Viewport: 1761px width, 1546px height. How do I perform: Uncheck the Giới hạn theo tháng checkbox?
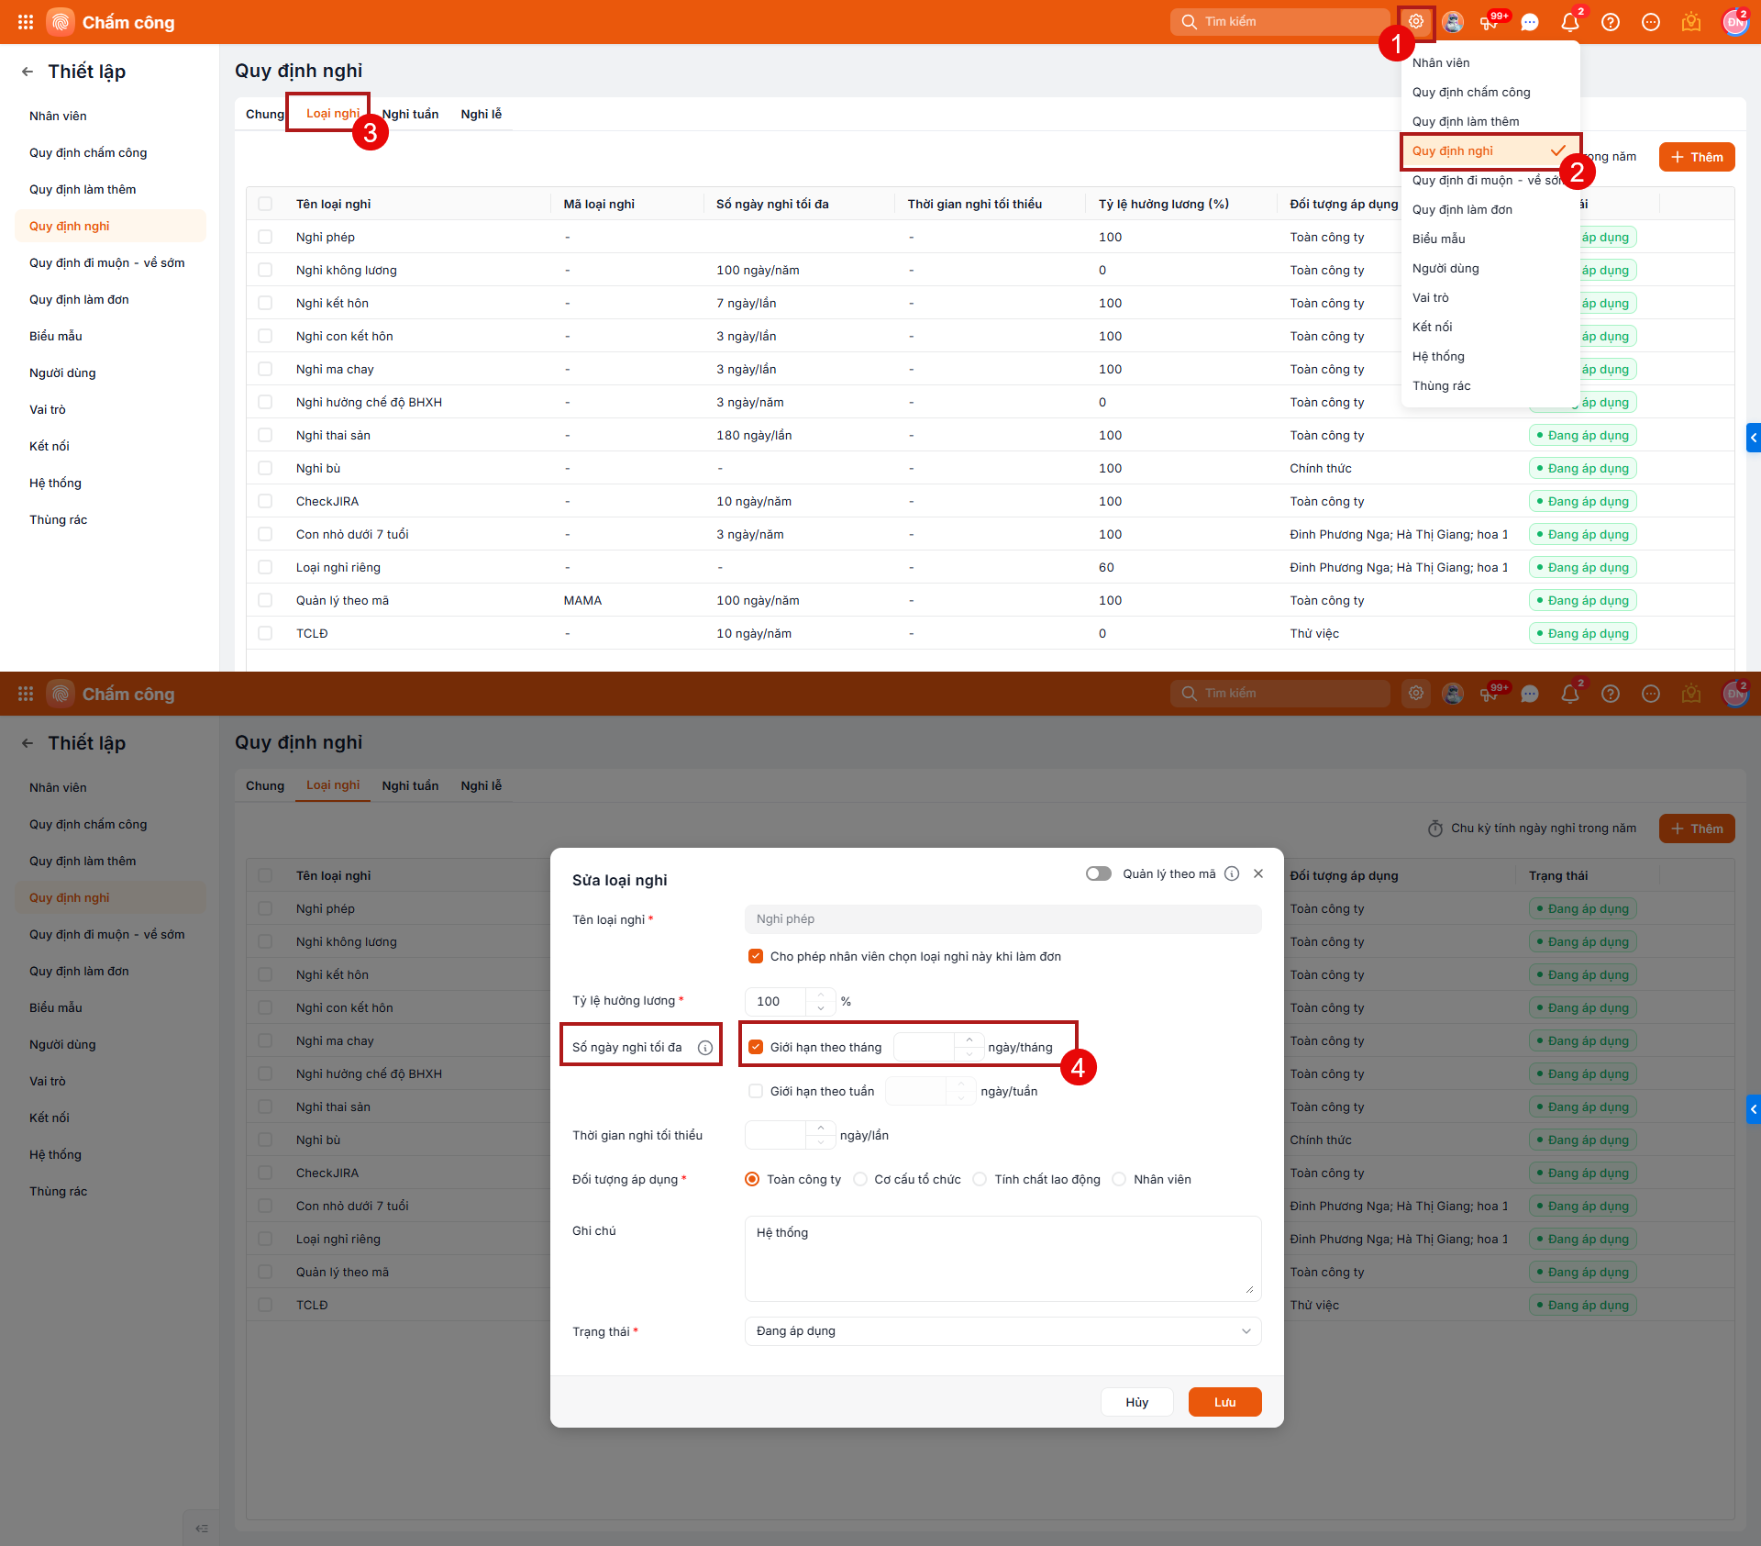point(756,1047)
